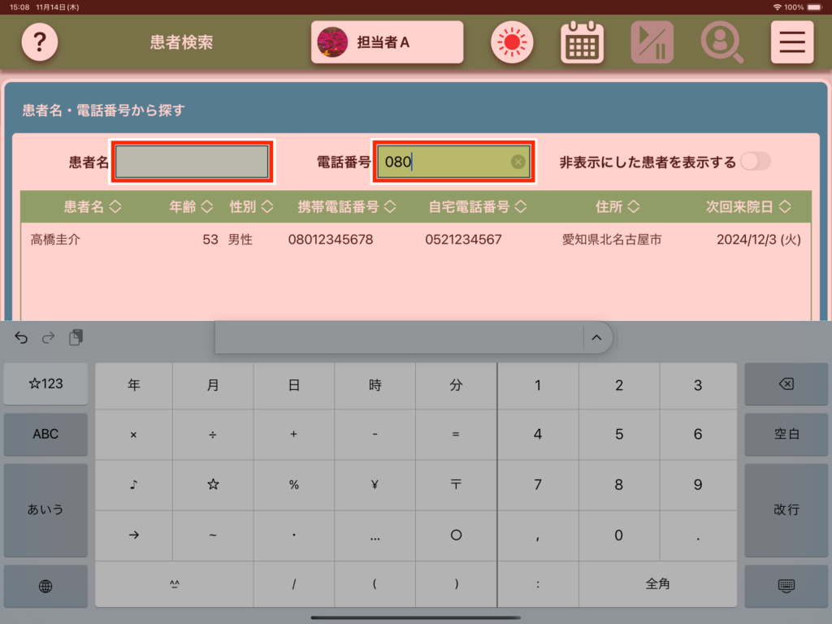Tap the 患者名 input field
Screen dimensions: 832x624
tap(192, 162)
